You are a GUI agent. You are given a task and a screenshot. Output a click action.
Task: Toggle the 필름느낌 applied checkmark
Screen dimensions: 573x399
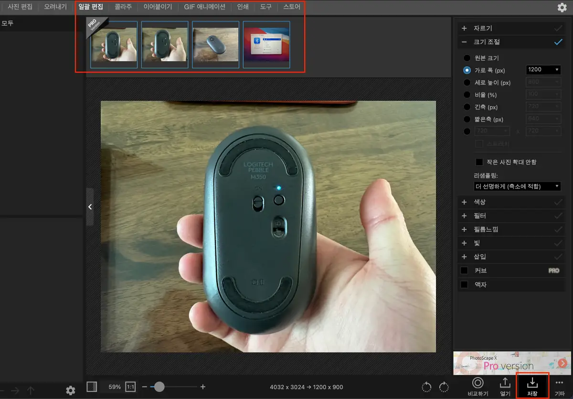click(x=558, y=229)
